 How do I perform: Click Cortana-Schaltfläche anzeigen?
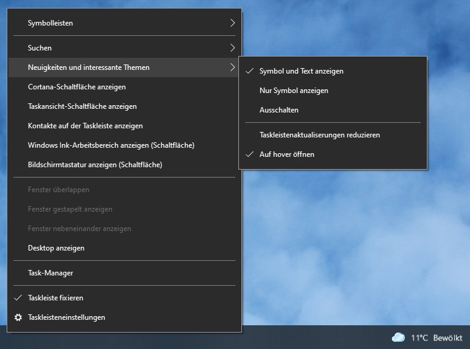click(x=77, y=87)
